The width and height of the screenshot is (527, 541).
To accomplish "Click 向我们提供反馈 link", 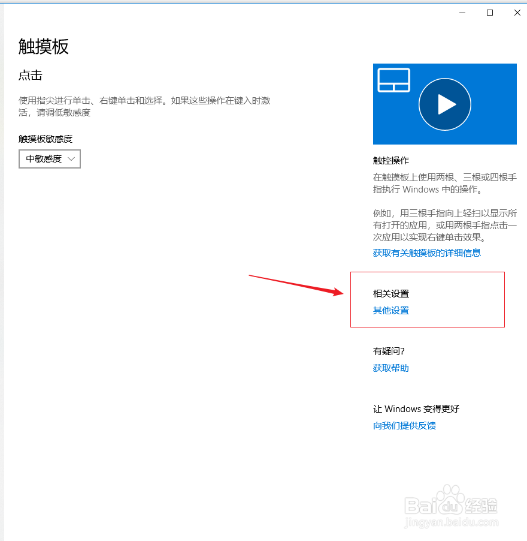I will pyautogui.click(x=405, y=425).
